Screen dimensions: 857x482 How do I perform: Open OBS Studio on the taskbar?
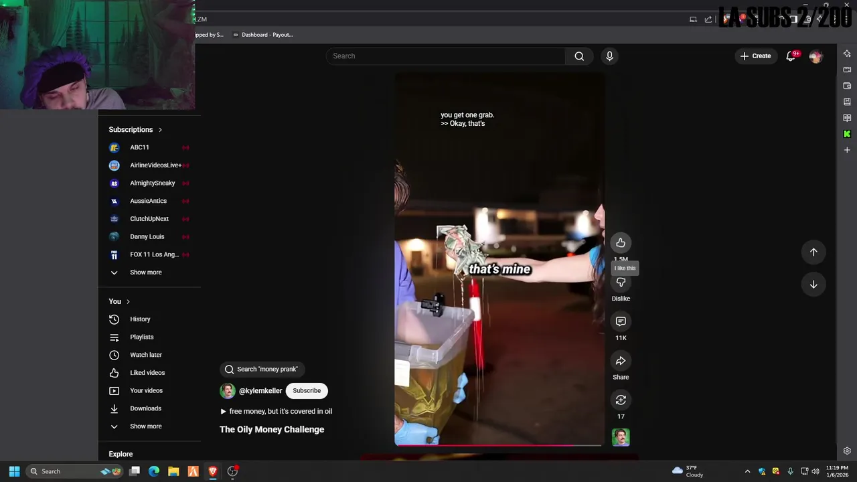pos(232,471)
